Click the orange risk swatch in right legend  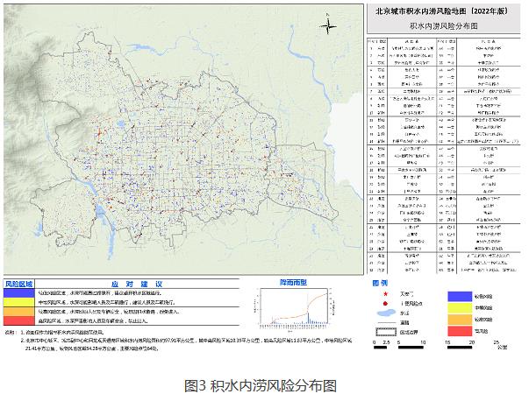[x=460, y=320]
